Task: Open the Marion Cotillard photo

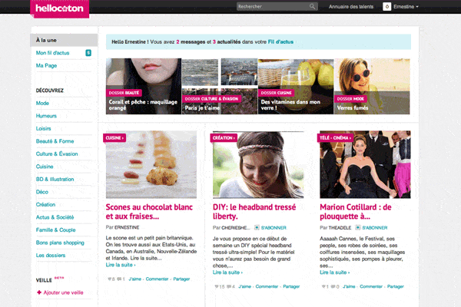Action: pyautogui.click(x=365, y=164)
